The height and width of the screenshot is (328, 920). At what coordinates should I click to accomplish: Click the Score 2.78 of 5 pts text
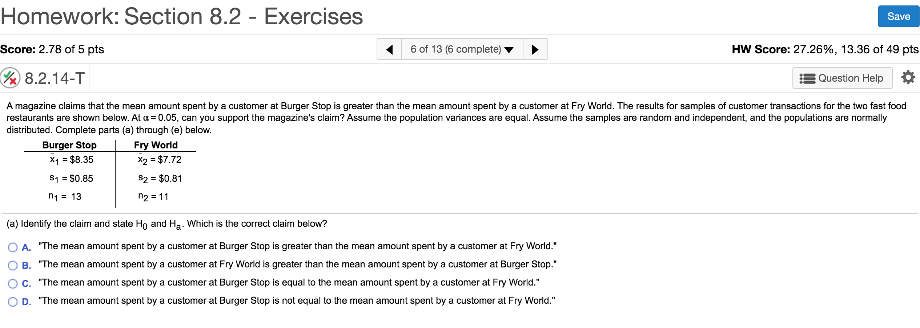(52, 49)
